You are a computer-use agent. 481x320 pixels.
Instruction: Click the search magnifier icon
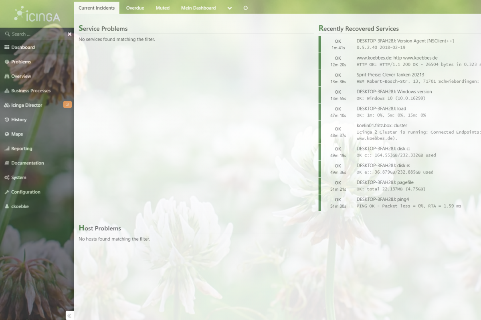click(x=7, y=34)
